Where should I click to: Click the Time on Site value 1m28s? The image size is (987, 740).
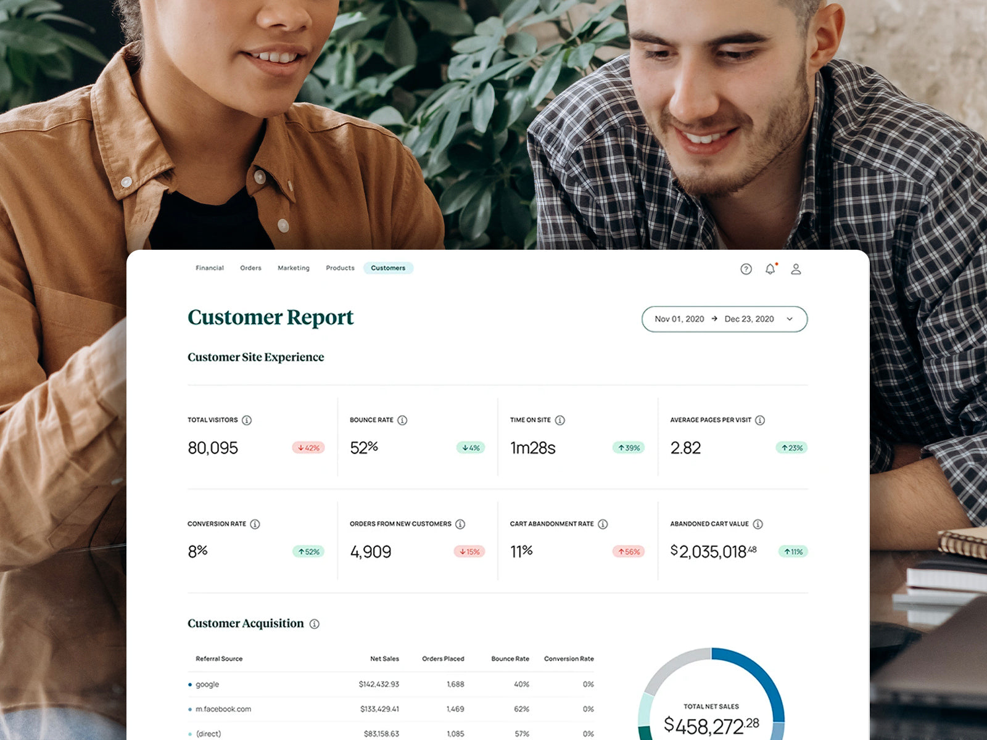click(x=533, y=448)
